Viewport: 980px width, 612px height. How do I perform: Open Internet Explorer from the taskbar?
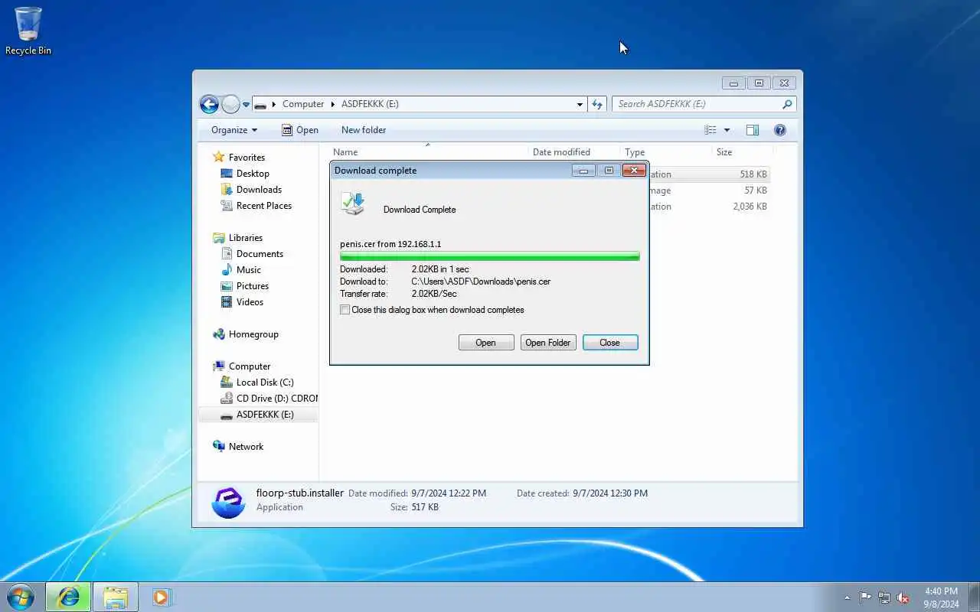68,597
